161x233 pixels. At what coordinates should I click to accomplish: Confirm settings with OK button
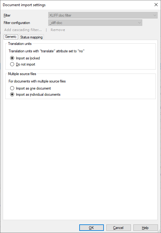coord(91,228)
